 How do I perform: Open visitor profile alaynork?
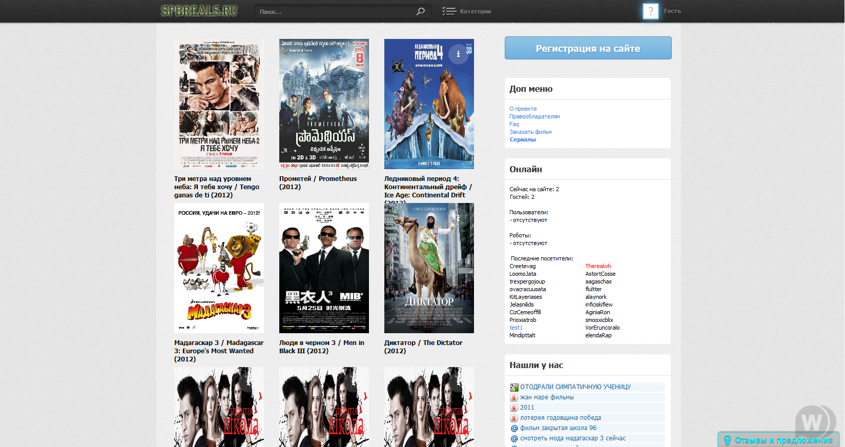[x=596, y=297]
